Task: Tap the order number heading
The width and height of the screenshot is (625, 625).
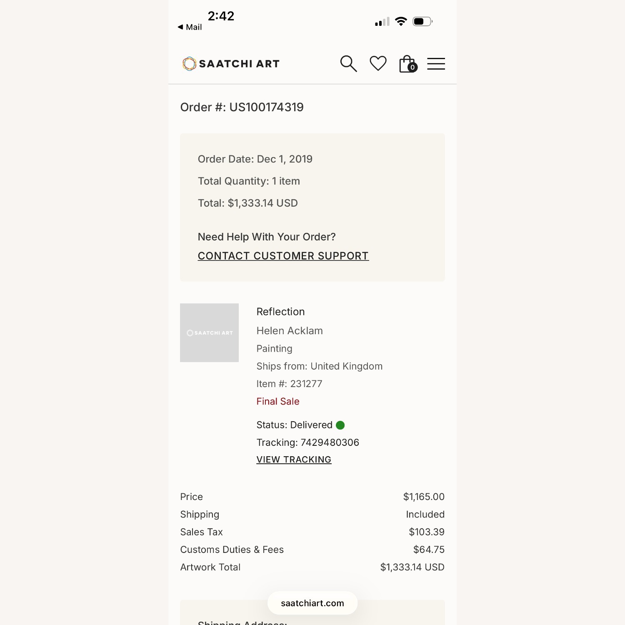Action: (242, 107)
